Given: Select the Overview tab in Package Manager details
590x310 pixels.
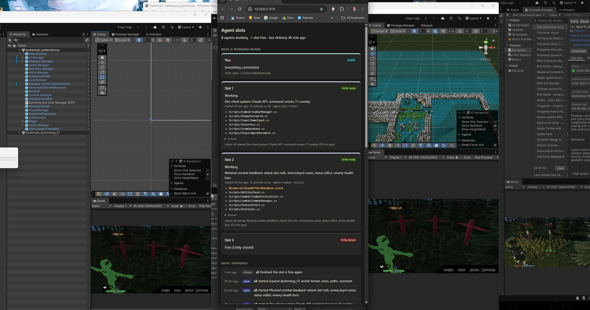Looking at the screenshot, I should coord(576,58).
